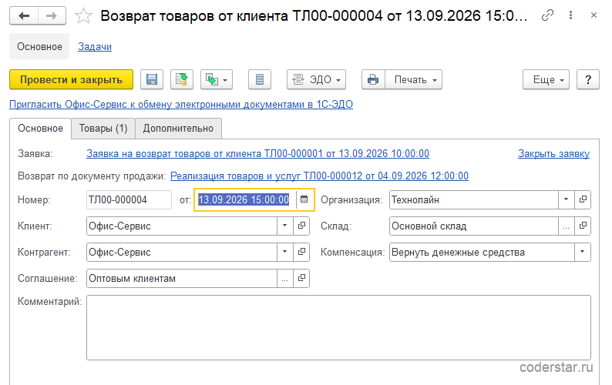The height and width of the screenshot is (385, 612).
Task: Open the Реализация товаров и услуг ТЛ00-000012 link
Action: (319, 176)
